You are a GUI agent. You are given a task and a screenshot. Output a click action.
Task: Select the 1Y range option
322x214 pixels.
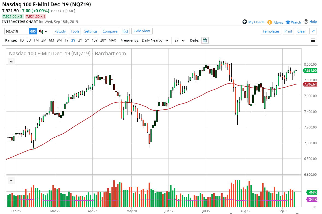66,40
